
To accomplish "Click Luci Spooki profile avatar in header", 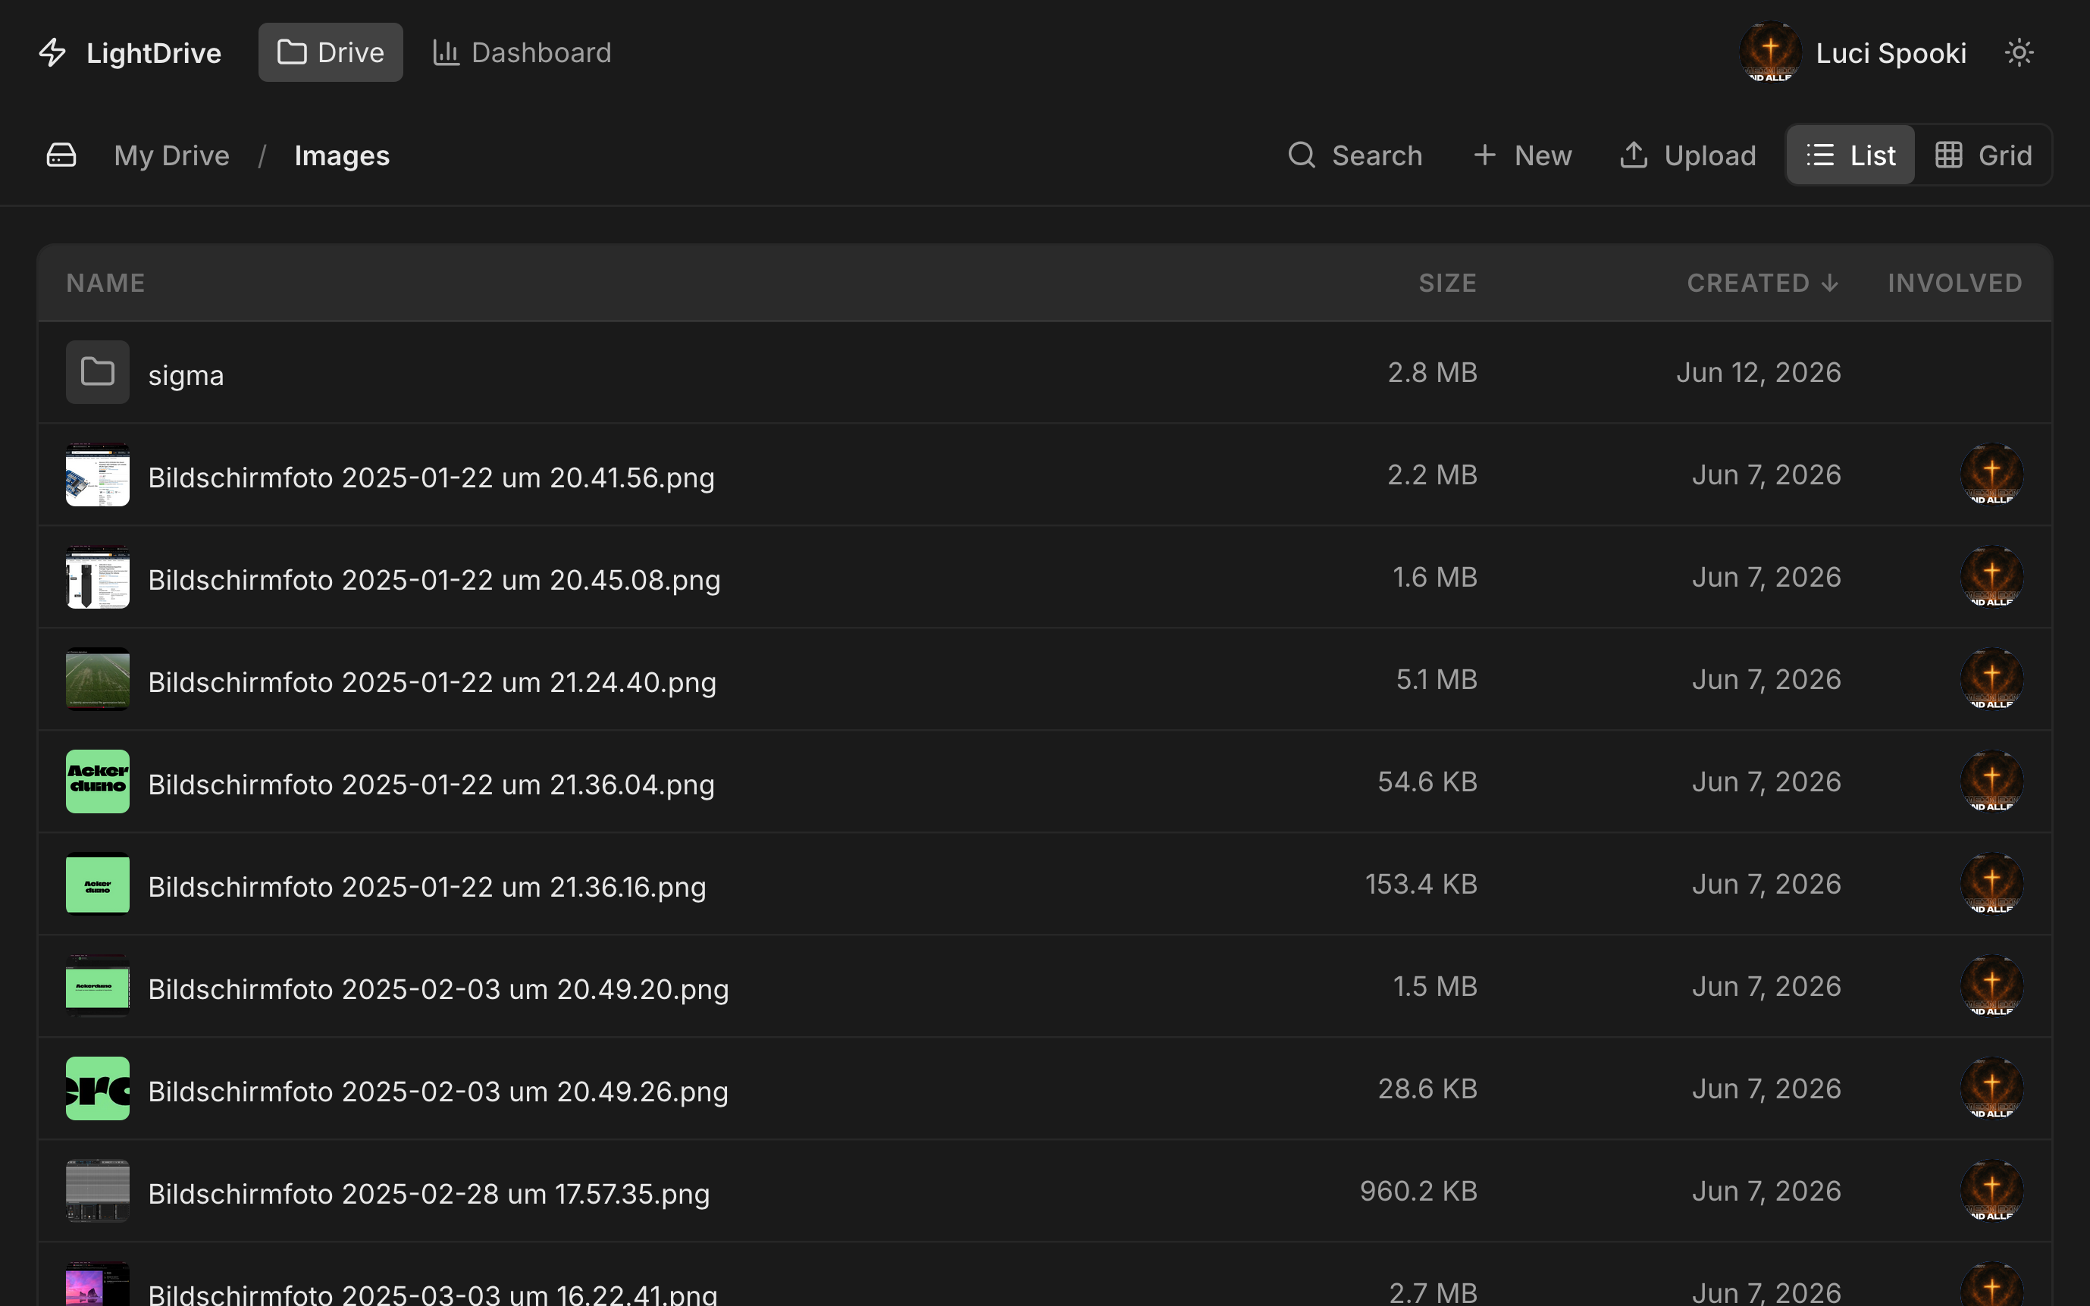I will pos(1769,53).
